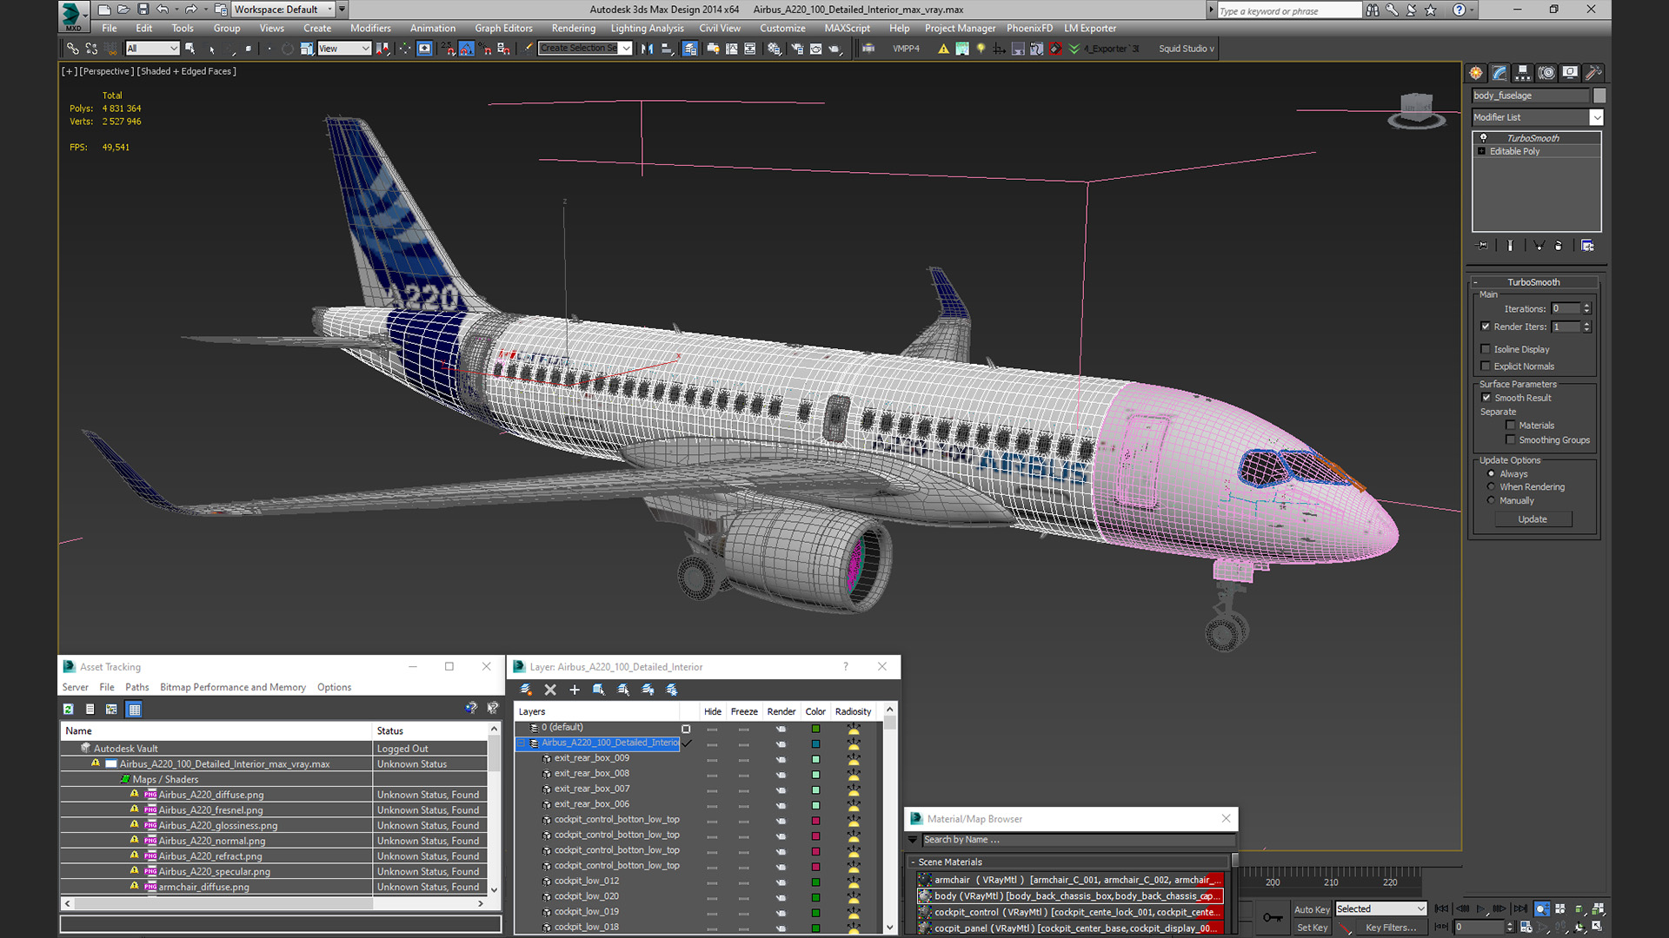Add selected objects to layer plus icon
1669x938 pixels.
point(575,690)
